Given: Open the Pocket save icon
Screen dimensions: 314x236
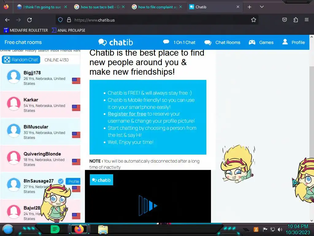Looking at the screenshot, I should pos(284,20).
